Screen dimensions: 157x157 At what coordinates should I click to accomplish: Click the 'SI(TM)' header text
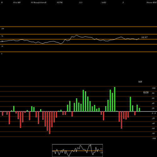[x=60, y=3]
